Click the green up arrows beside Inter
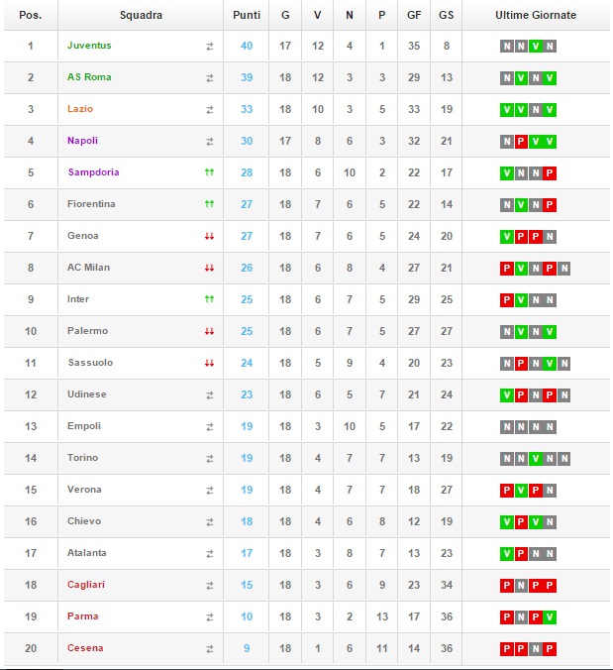 pyautogui.click(x=209, y=299)
